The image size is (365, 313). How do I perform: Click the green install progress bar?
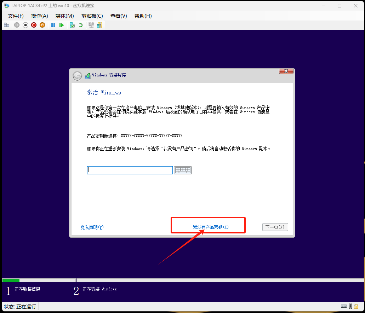pyautogui.click(x=11, y=280)
